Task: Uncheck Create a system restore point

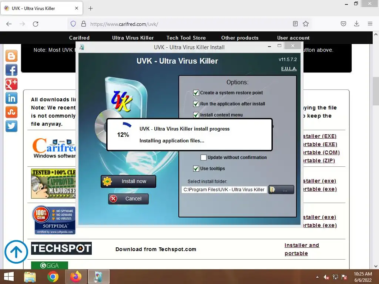Action: tap(196, 93)
